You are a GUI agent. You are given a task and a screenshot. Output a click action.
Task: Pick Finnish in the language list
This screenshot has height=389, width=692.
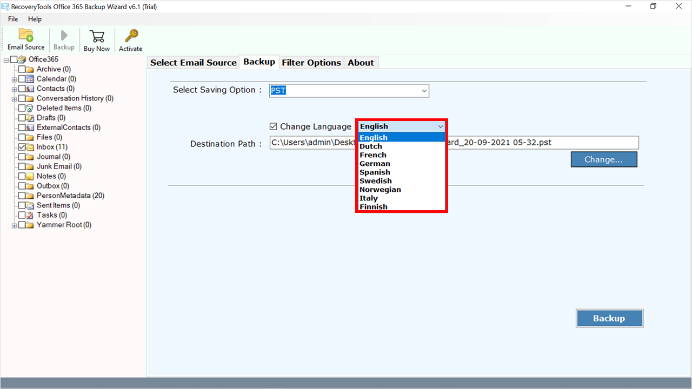(x=401, y=207)
